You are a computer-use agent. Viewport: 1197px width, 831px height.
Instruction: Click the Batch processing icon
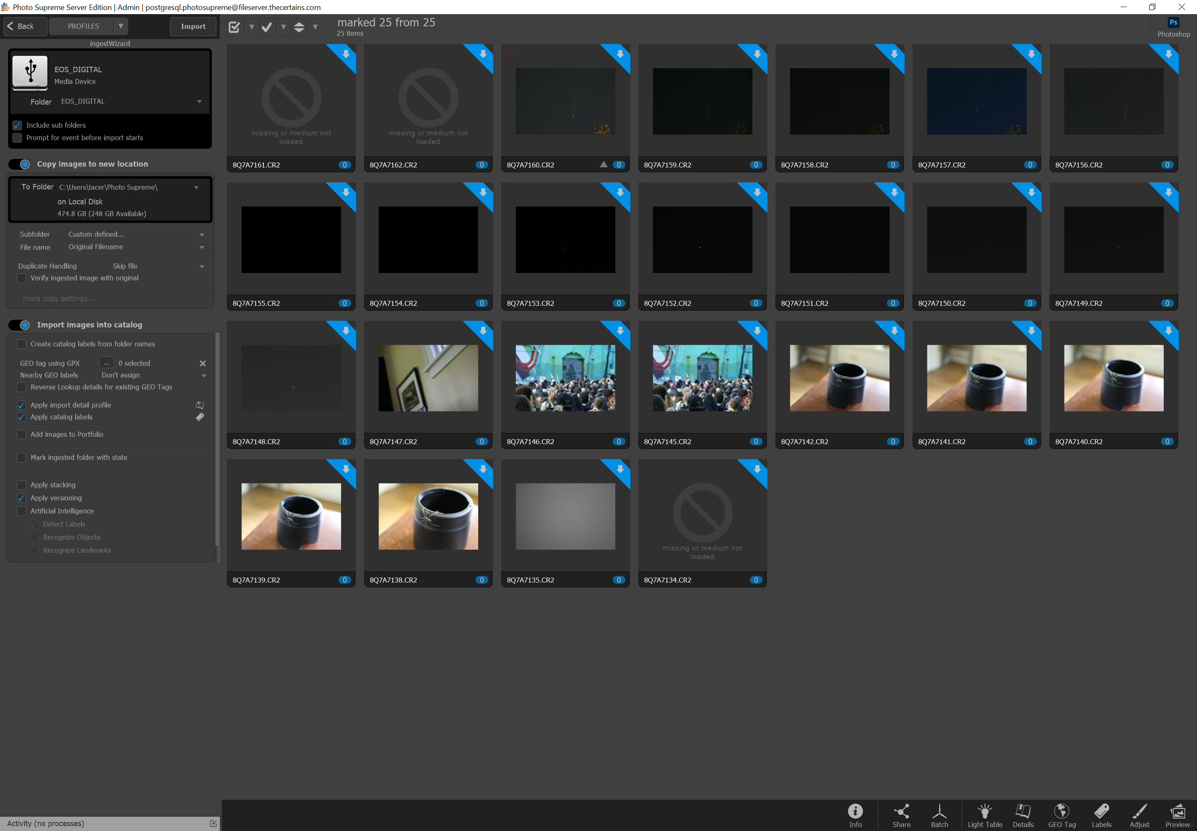pos(939,816)
